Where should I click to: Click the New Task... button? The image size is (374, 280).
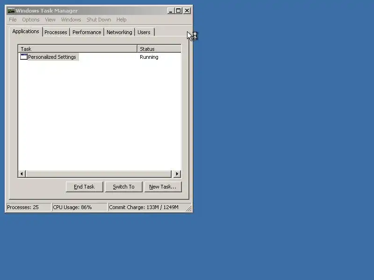(x=163, y=187)
